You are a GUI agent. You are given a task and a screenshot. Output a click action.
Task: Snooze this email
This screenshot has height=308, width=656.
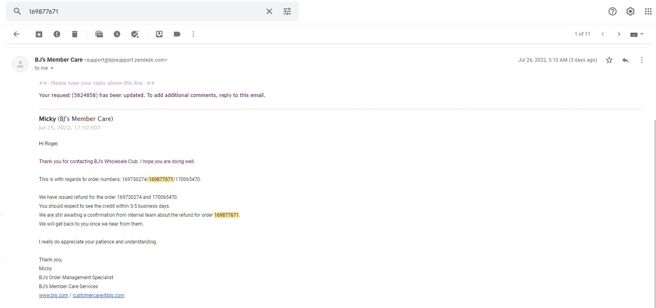(117, 34)
